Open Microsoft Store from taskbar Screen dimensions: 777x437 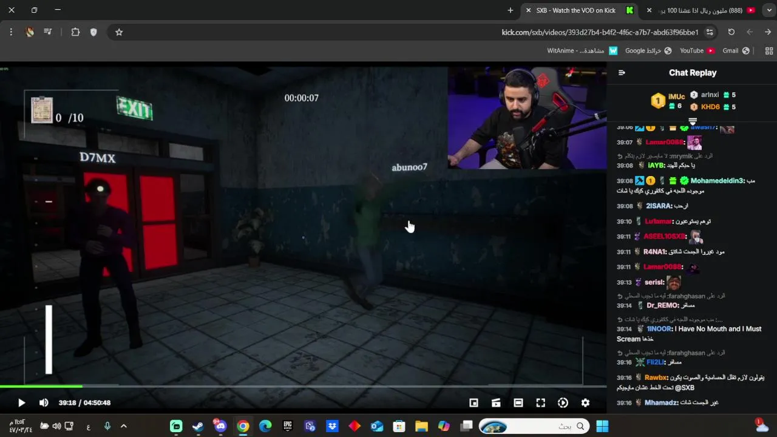(399, 426)
